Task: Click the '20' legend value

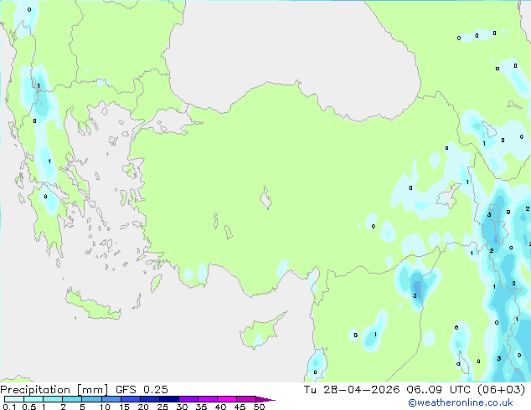Action: click(x=143, y=407)
